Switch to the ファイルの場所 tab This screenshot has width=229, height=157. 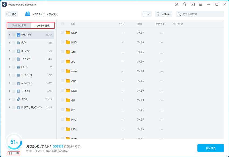(19, 25)
